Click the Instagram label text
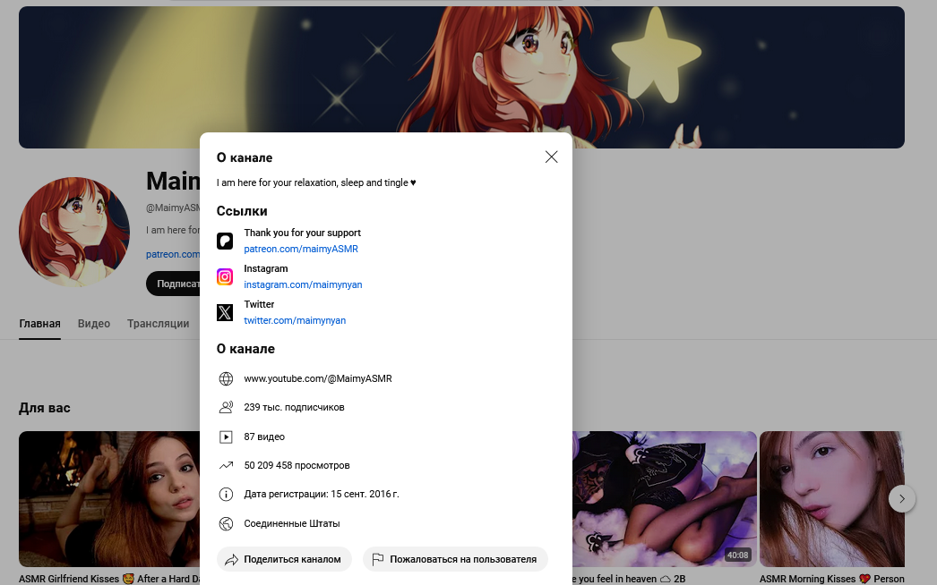Screen dimensions: 937x585 click(266, 268)
